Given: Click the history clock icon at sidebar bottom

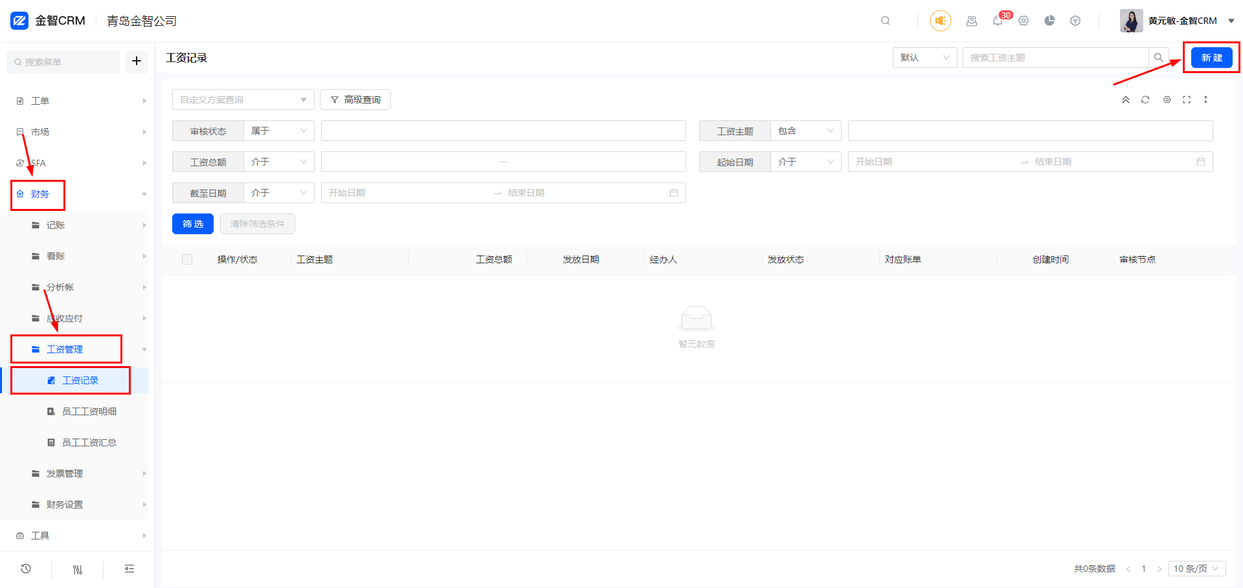Looking at the screenshot, I should [26, 569].
